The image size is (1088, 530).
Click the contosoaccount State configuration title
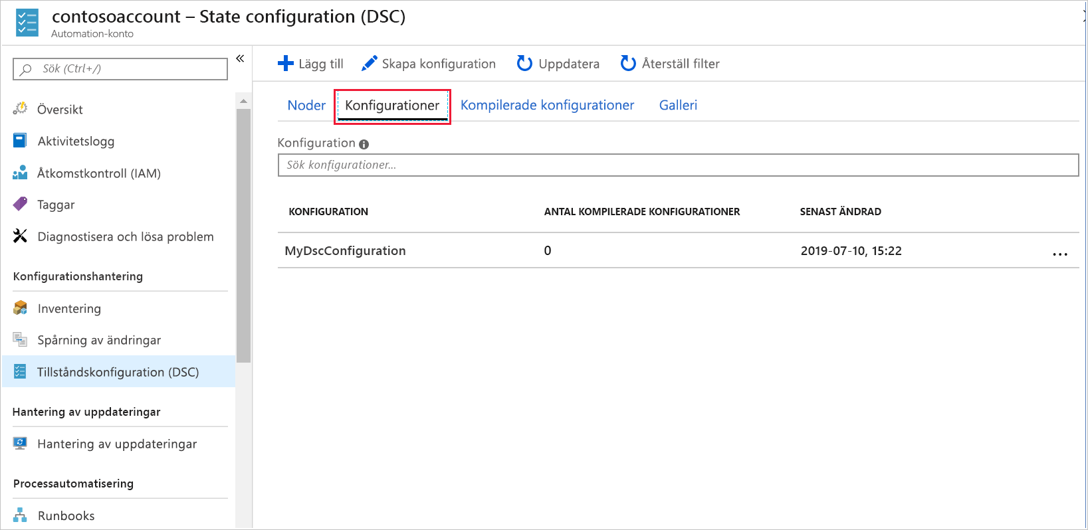[229, 17]
